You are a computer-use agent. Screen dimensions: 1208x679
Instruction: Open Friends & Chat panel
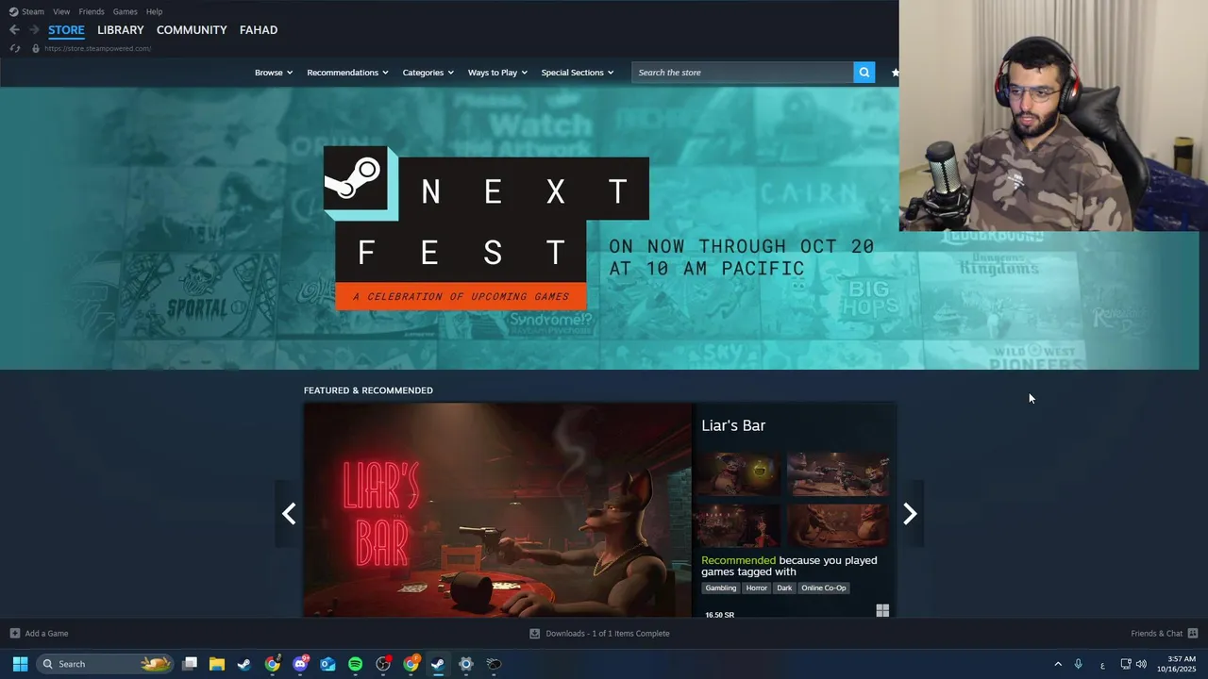pos(1156,634)
